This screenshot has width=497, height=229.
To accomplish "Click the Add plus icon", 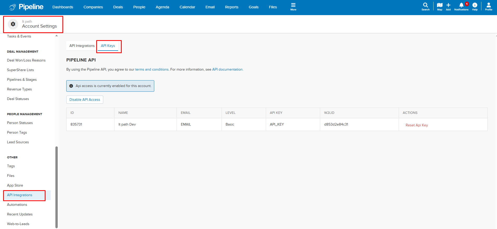I will click(x=448, y=5).
